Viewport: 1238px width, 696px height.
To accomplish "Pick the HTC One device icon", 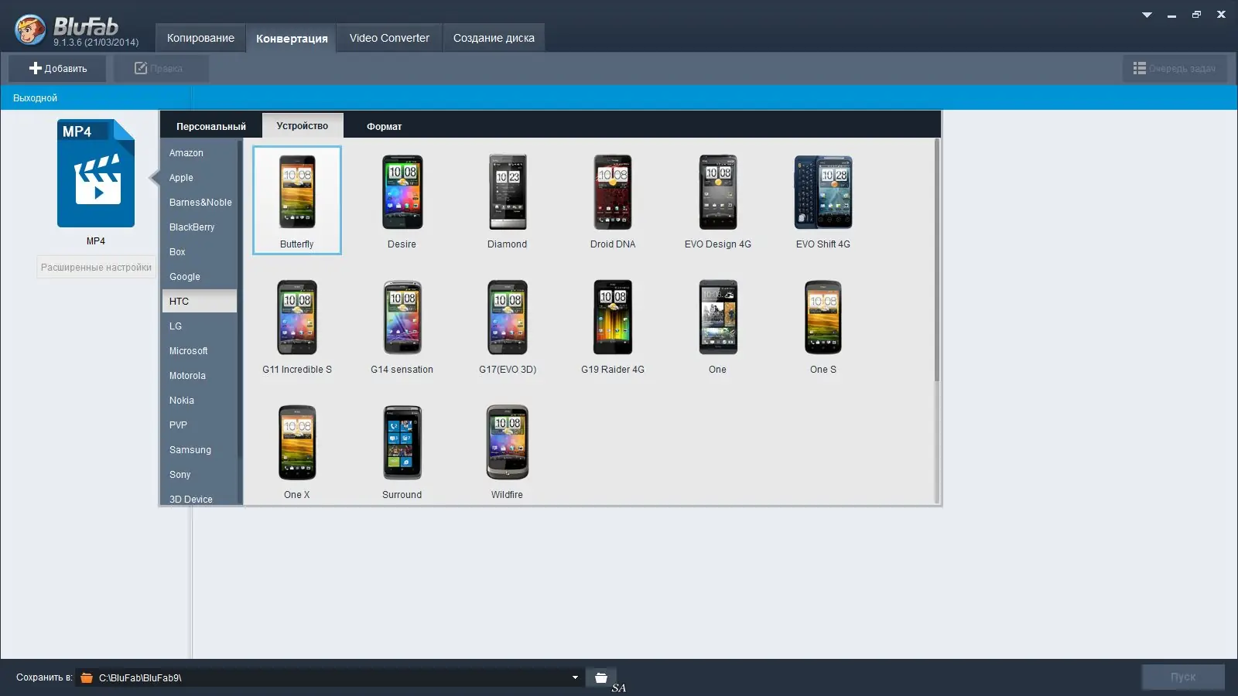I will click(x=718, y=317).
